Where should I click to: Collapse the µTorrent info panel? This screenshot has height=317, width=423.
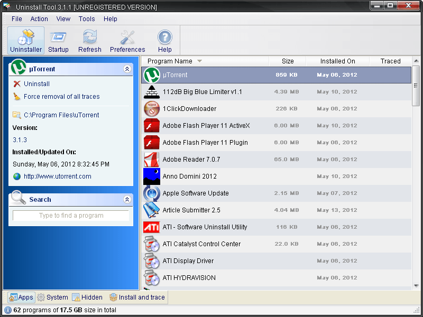(x=127, y=69)
